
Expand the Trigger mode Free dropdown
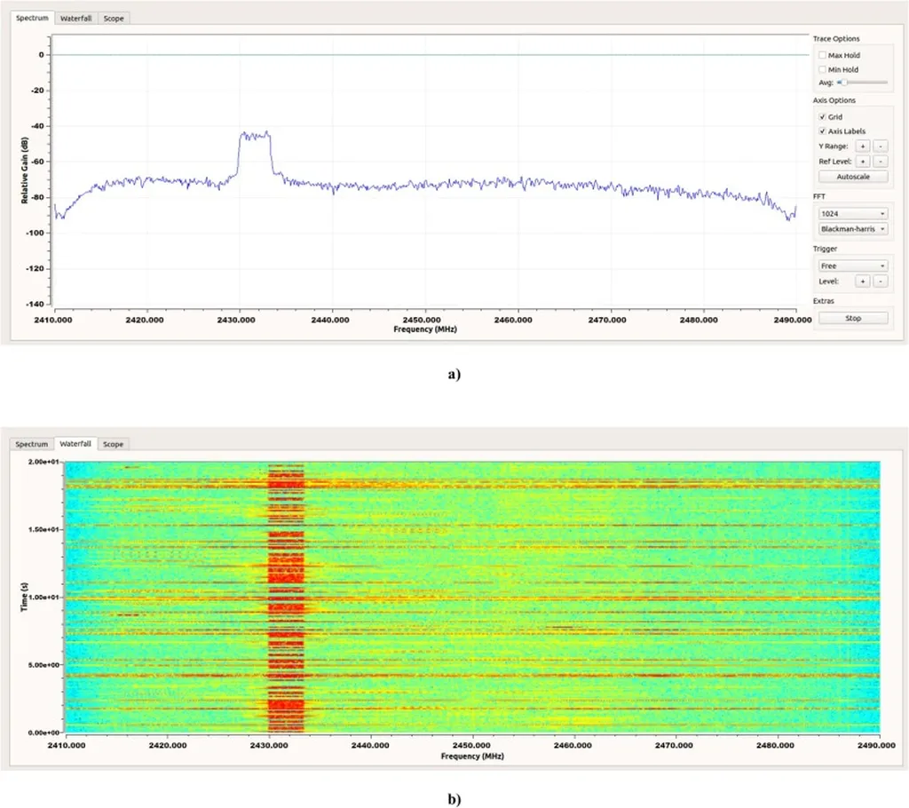pos(853,265)
